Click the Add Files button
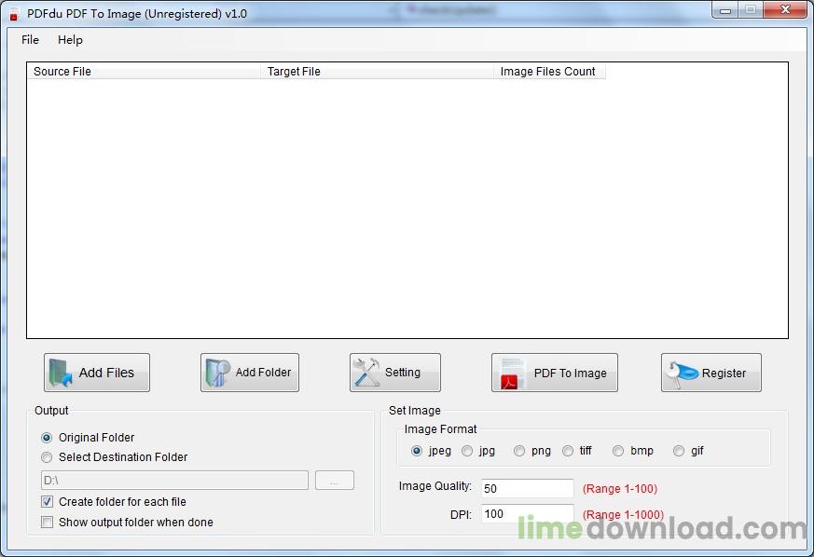 [97, 373]
